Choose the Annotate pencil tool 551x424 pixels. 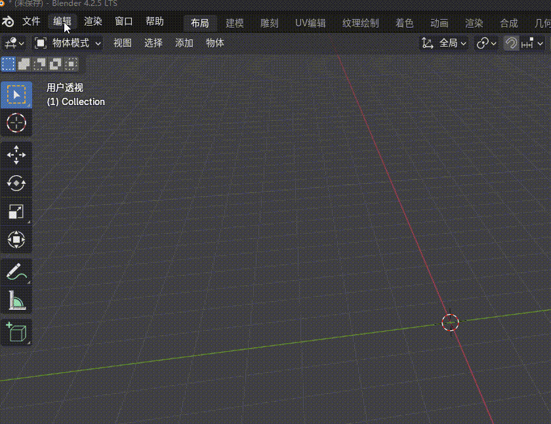[16, 272]
